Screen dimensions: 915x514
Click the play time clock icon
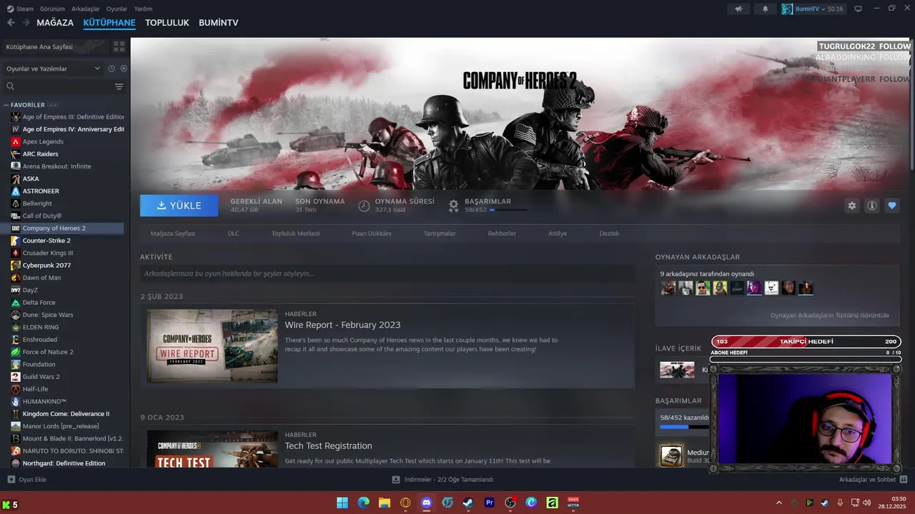tap(364, 206)
